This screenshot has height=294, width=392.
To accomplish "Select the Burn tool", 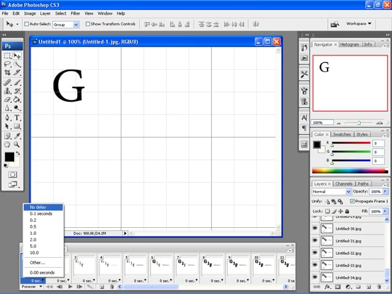I will tap(17, 108).
